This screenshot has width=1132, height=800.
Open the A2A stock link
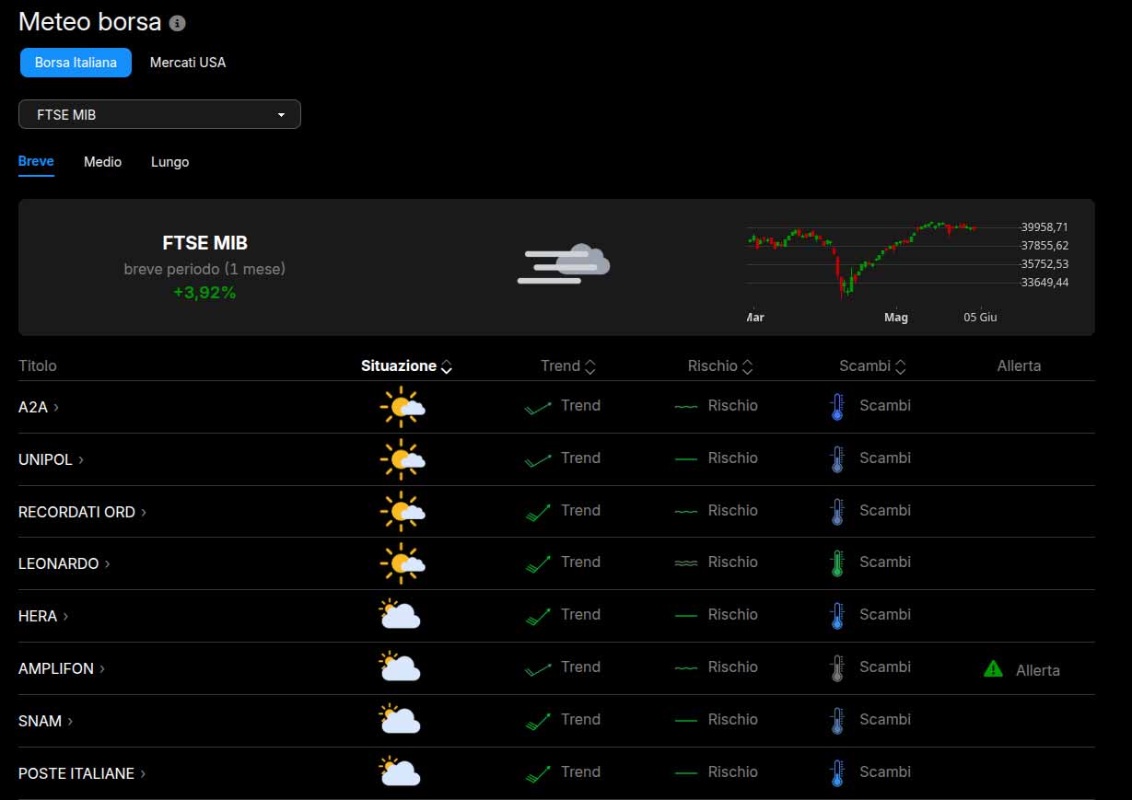pos(33,407)
